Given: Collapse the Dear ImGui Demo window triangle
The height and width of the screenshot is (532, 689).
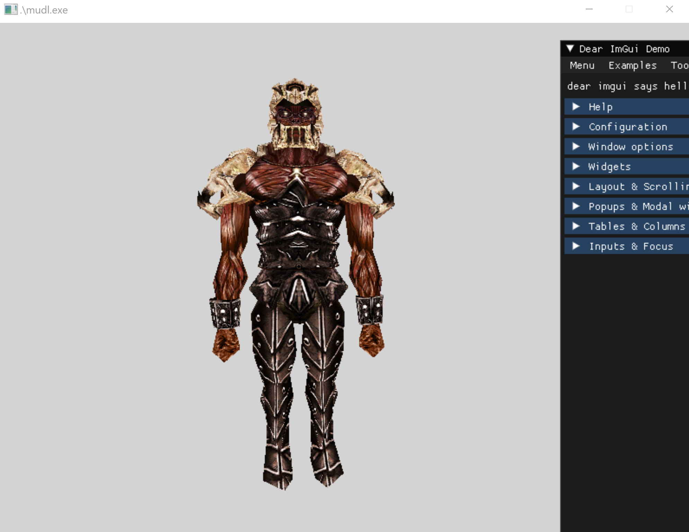Looking at the screenshot, I should click(x=570, y=48).
